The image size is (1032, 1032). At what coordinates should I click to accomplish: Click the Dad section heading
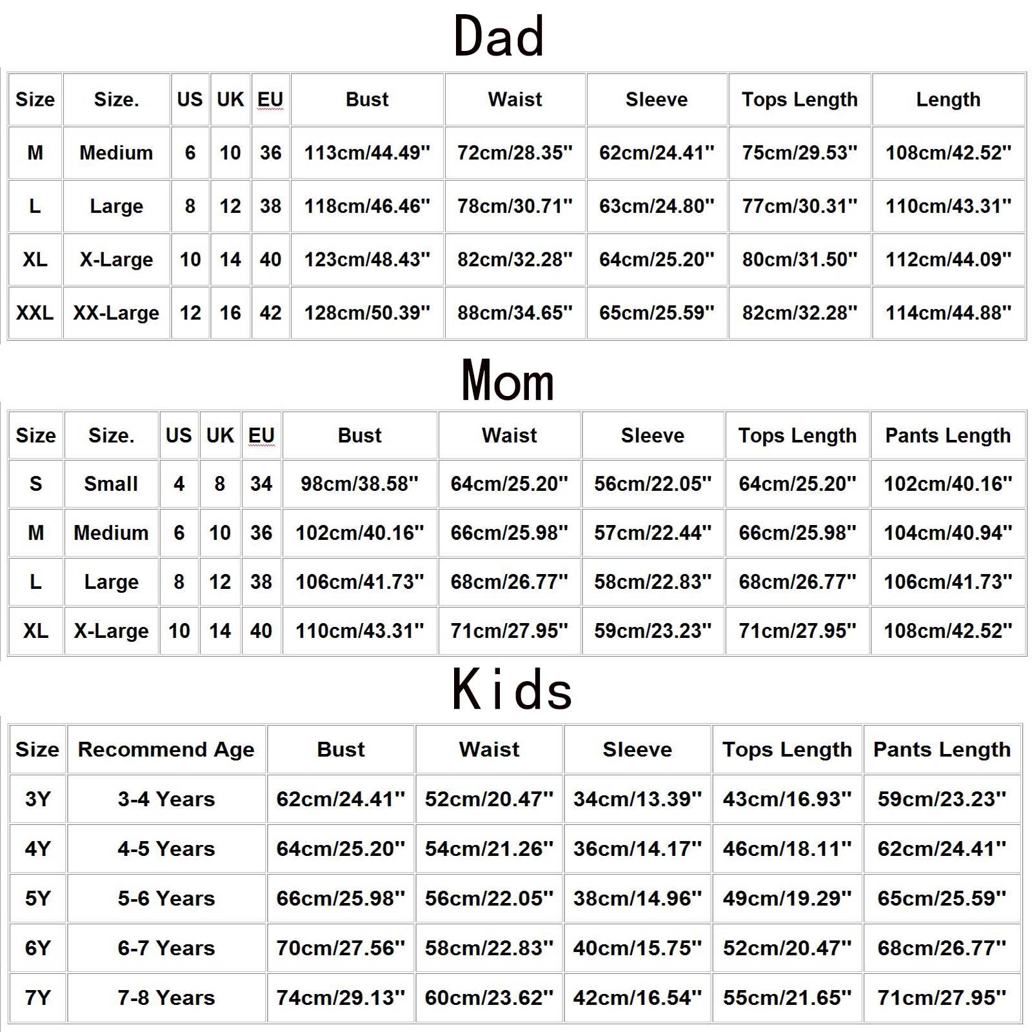pos(499,37)
